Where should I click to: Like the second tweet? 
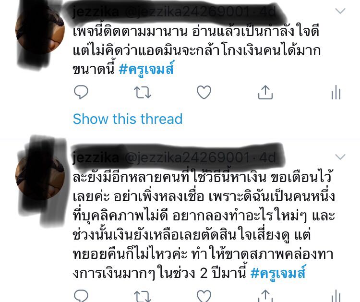pyautogui.click(x=204, y=296)
